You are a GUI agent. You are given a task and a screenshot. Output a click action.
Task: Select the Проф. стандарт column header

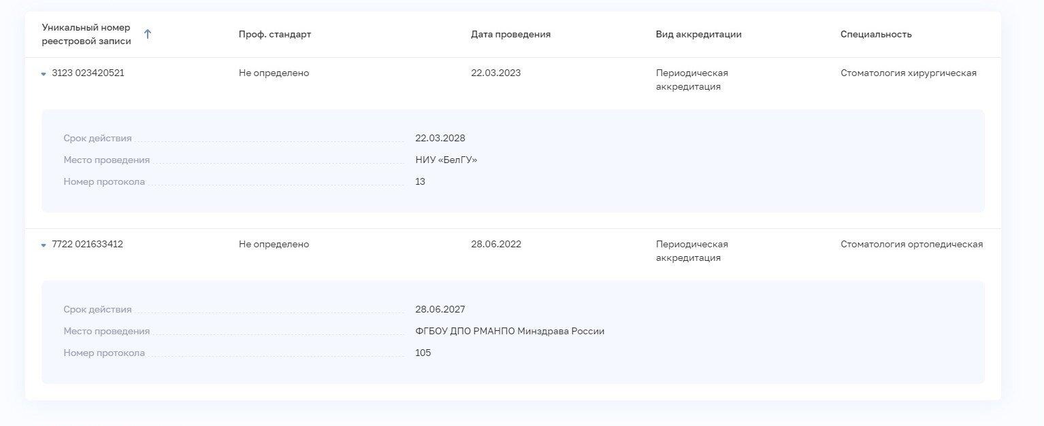(x=275, y=34)
